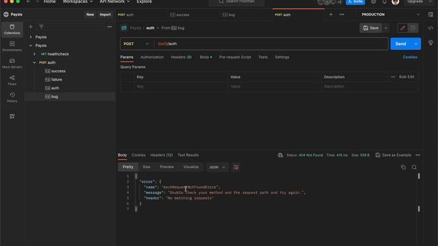The width and height of the screenshot is (438, 246).
Task: Open the code snippet icon
Action: (430, 28)
